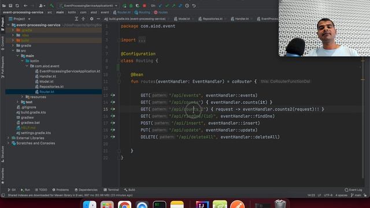
Task: Expand the folded import block
Action: [142, 40]
